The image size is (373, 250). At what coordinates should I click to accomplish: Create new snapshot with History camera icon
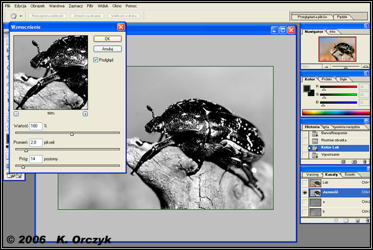coord(353,161)
